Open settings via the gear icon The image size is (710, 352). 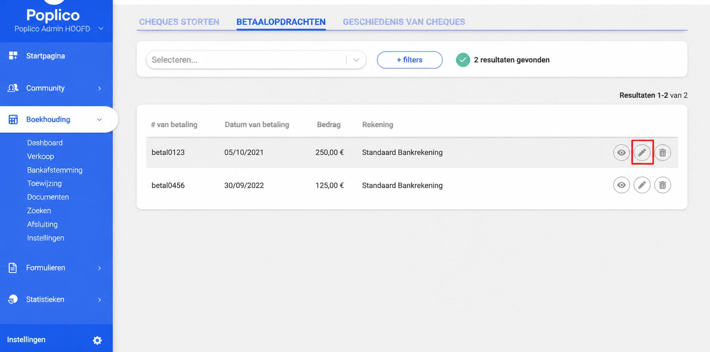97,340
